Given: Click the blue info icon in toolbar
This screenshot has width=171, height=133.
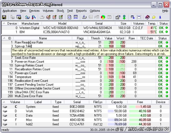Looking at the screenshot, I should pos(160,17).
